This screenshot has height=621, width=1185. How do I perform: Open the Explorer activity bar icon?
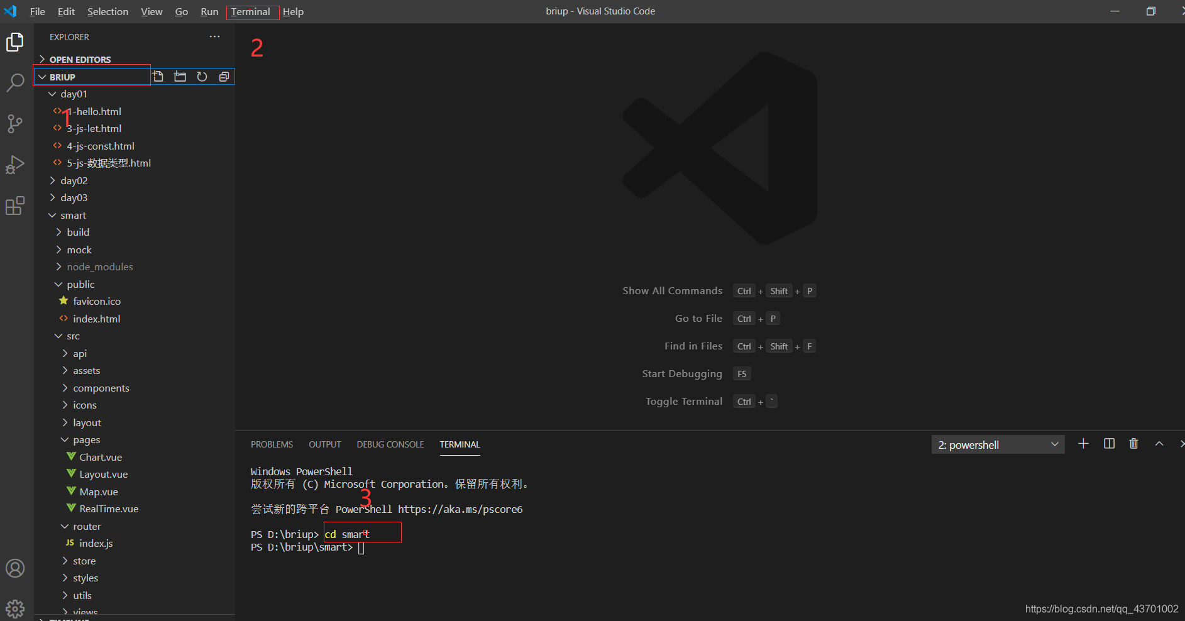[15, 43]
